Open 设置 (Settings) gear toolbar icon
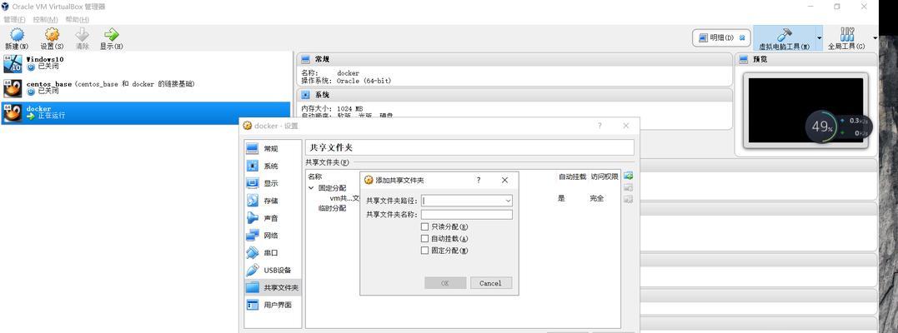 point(53,35)
